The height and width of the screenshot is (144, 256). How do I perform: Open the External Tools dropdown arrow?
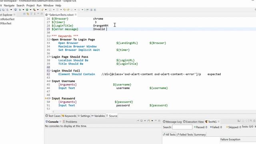tap(38, 10)
